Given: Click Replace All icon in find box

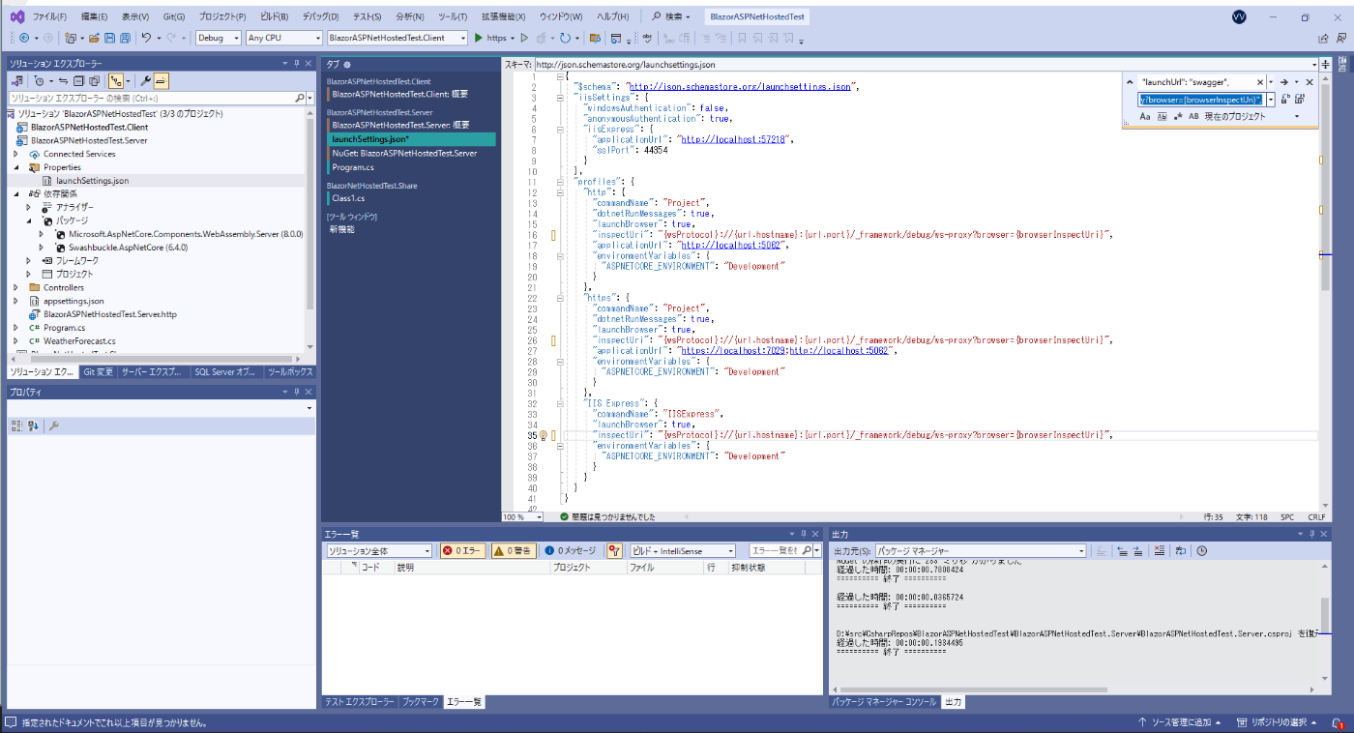Looking at the screenshot, I should [1301, 100].
